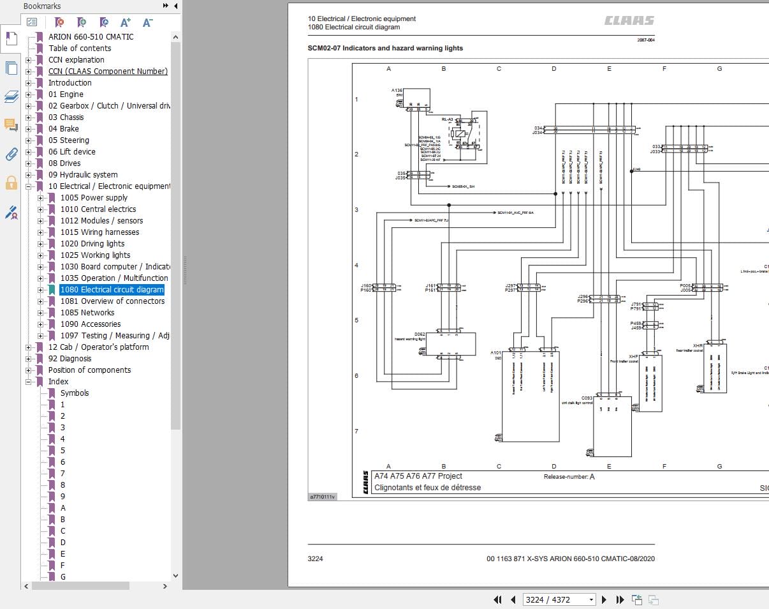Go to the next page
Viewport: 769px width, 609px height.
point(605,599)
